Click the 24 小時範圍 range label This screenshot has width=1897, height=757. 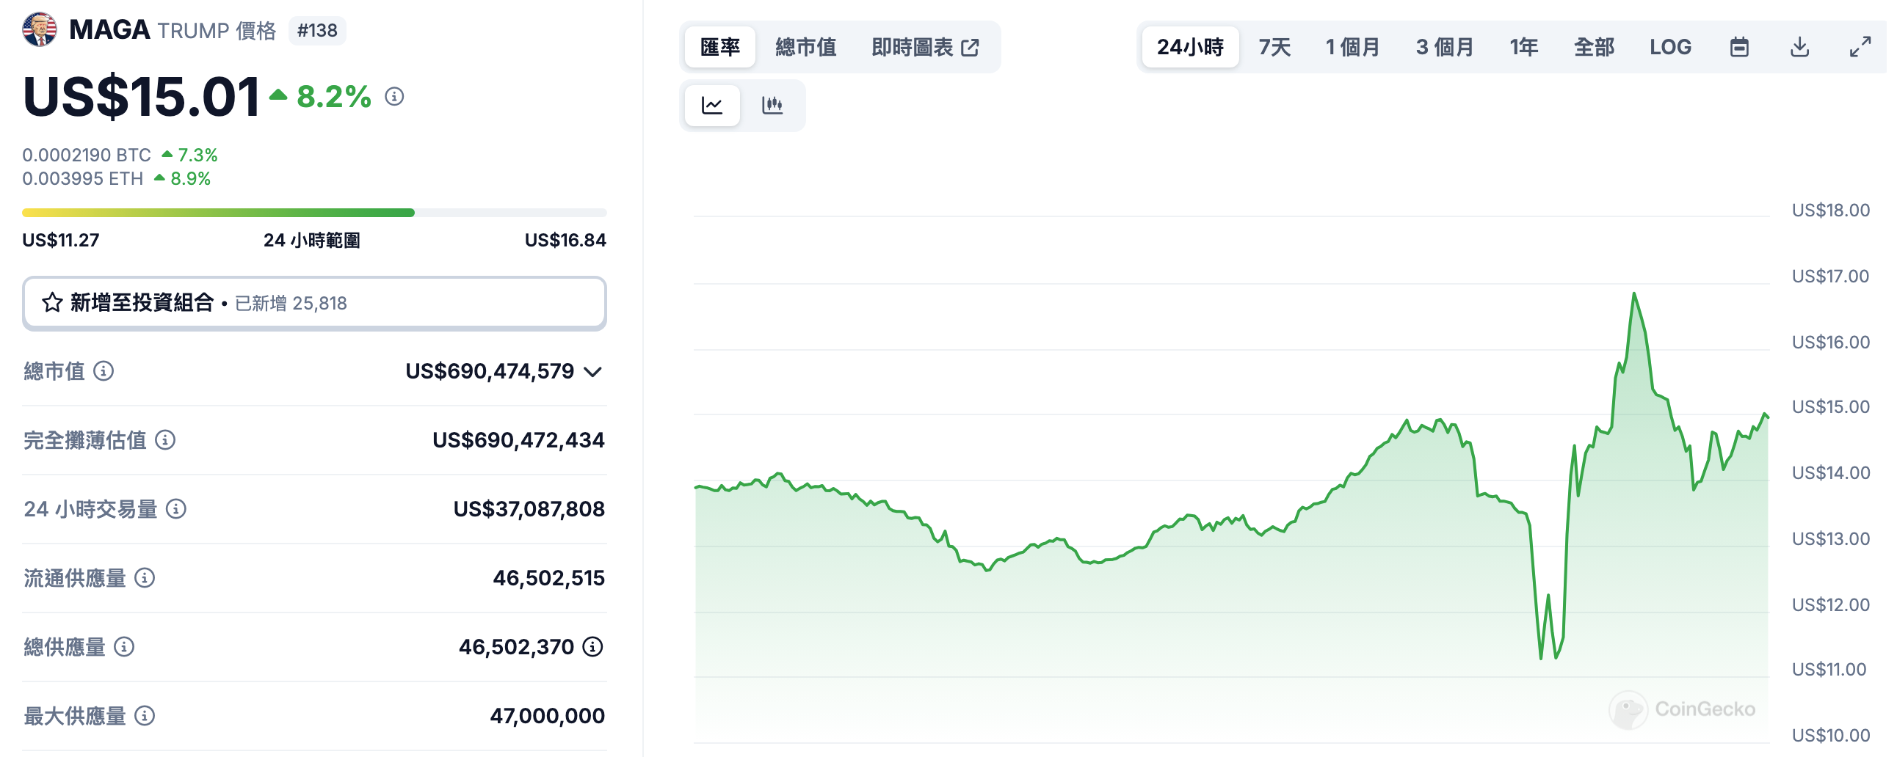(311, 241)
